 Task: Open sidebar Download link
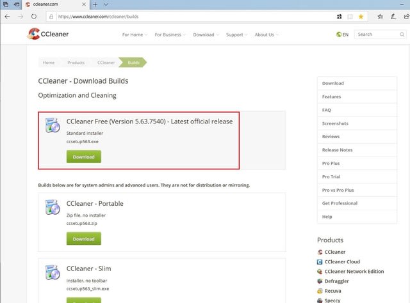click(x=357, y=83)
